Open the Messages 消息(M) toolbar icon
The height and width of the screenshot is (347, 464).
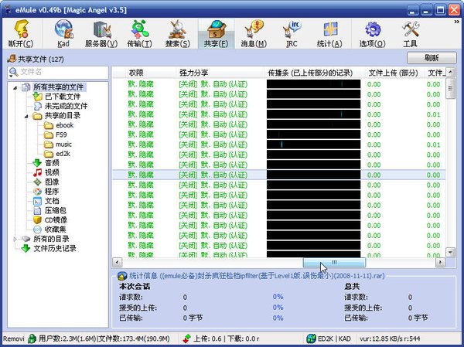coord(254,34)
